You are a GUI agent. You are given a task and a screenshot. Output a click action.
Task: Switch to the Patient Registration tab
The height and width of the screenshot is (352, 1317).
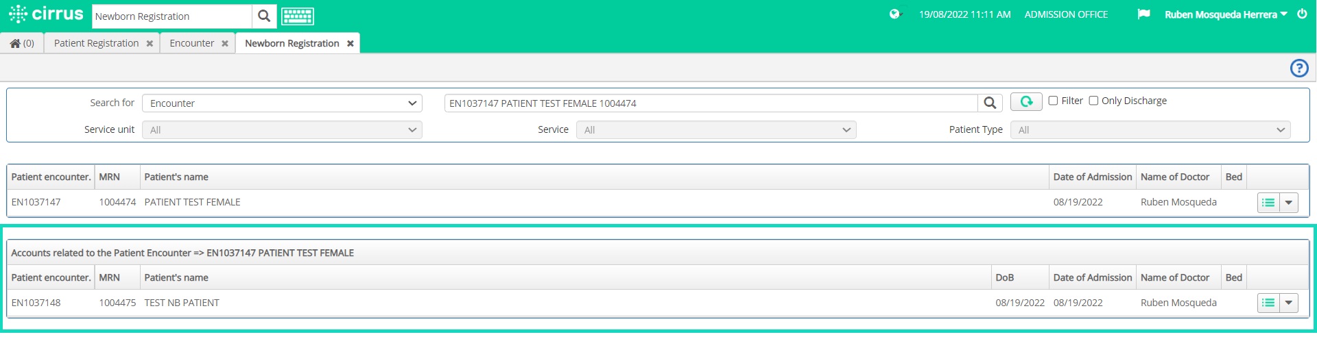(x=97, y=43)
